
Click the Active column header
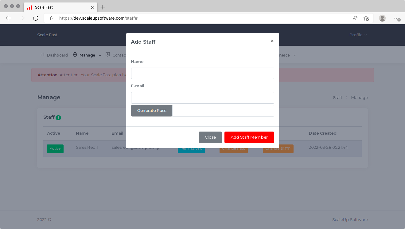click(53, 133)
